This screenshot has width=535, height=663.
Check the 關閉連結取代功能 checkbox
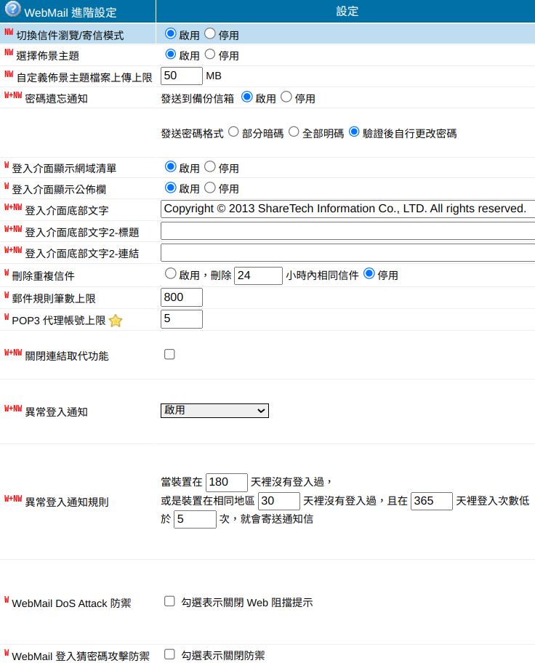(169, 354)
